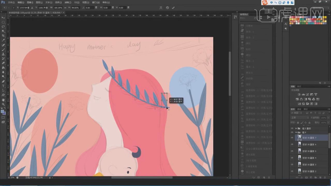The image size is (331, 186).
Task: Expand the 组 2 副本 group
Action: [x=296, y=128]
